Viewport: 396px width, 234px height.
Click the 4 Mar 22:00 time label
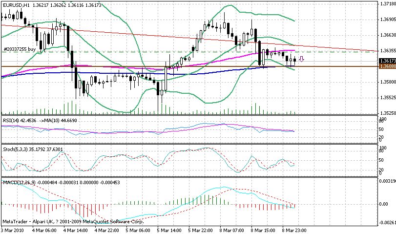pyautogui.click(x=107, y=231)
